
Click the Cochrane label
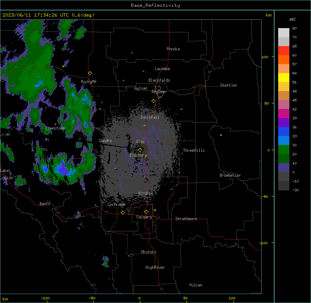tap(116, 204)
